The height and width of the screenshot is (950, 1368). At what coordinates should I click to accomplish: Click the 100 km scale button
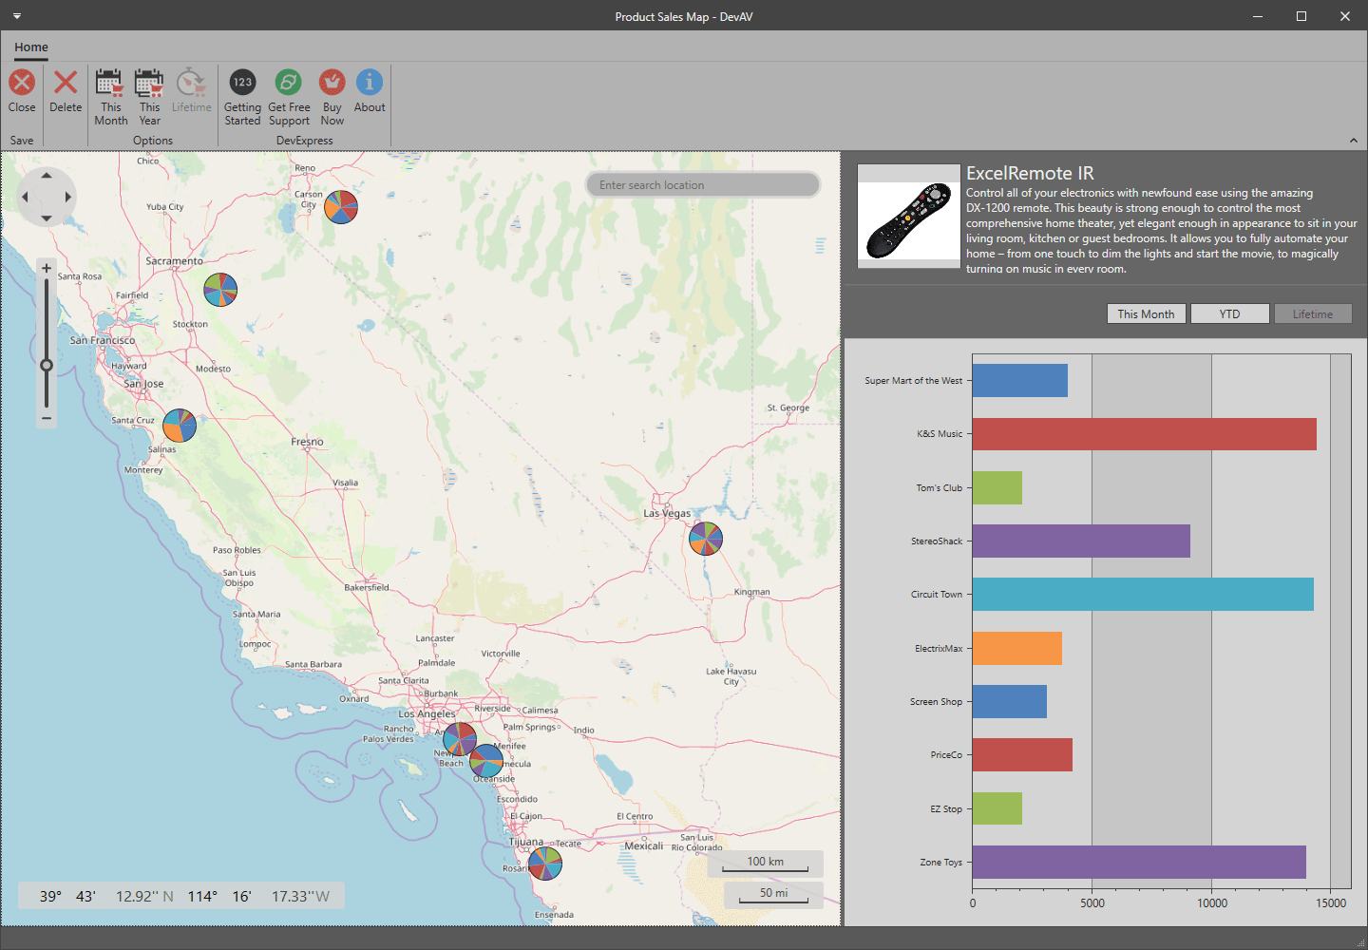point(765,863)
